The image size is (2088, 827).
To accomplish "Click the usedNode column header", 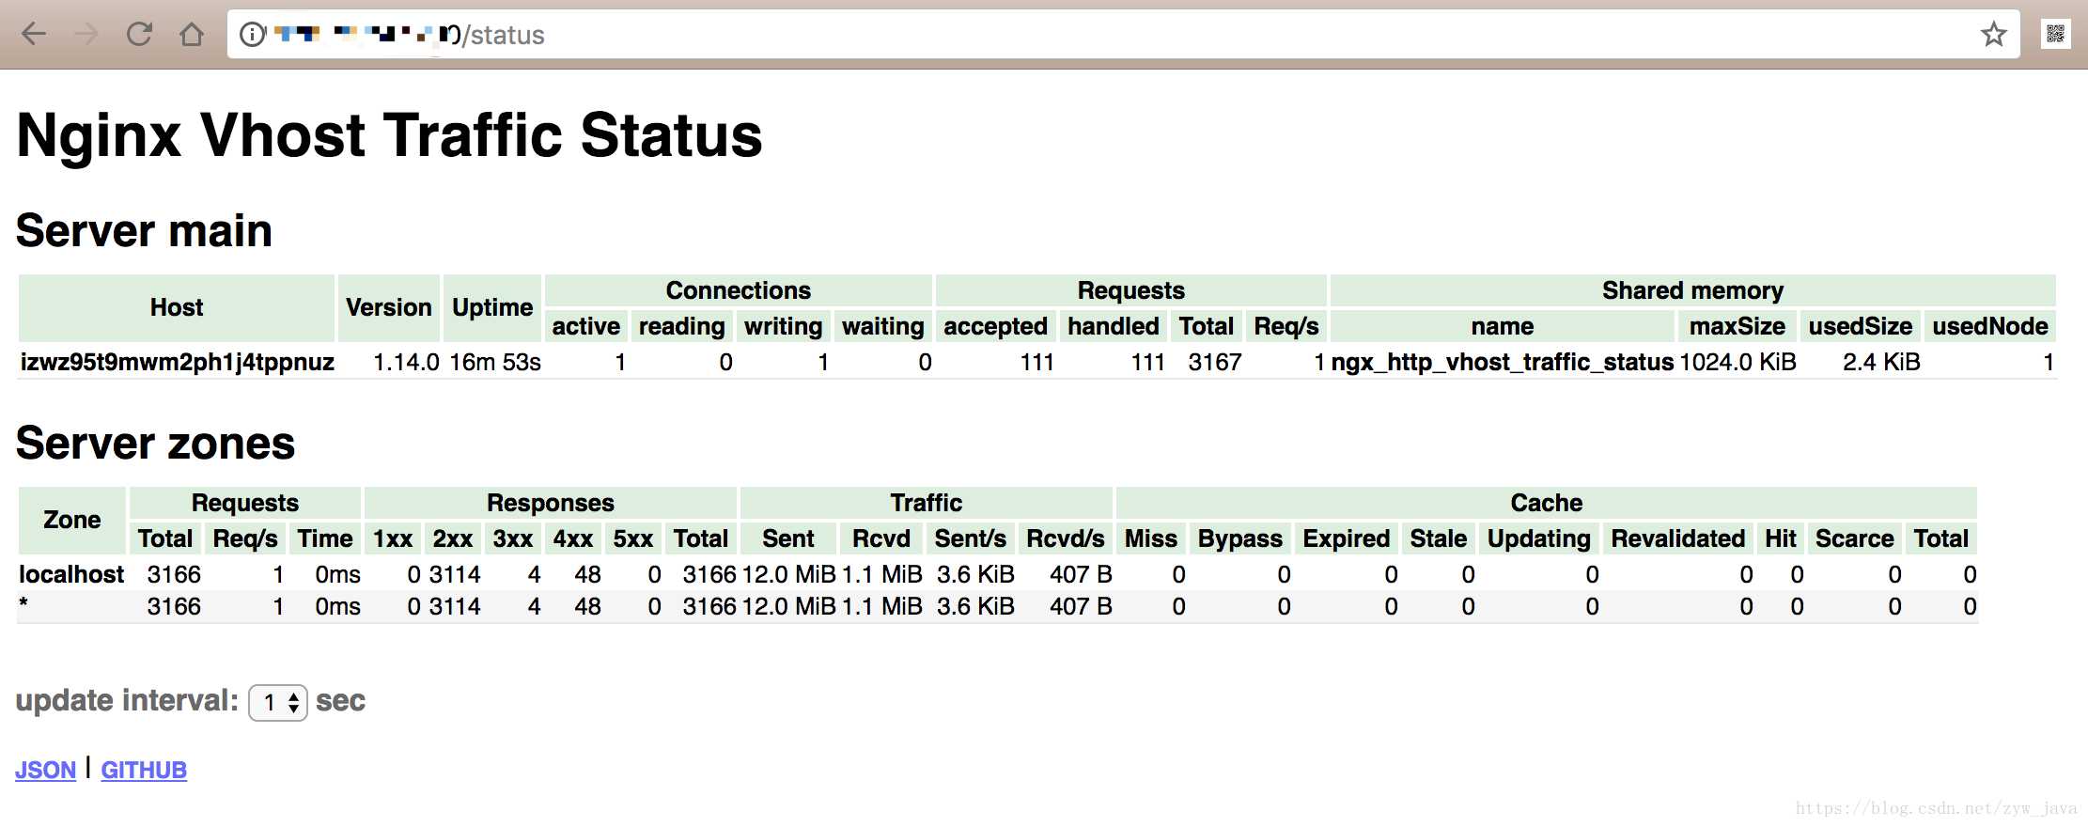I will coord(1990,326).
